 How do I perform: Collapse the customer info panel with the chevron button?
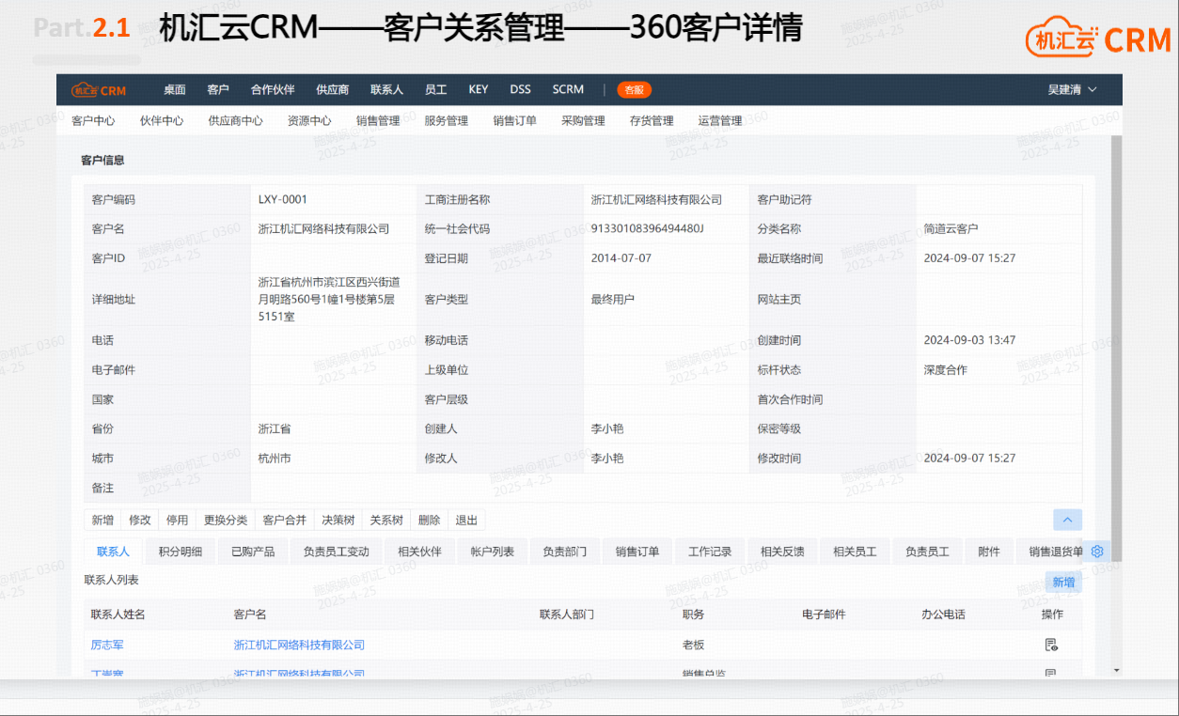click(x=1067, y=520)
